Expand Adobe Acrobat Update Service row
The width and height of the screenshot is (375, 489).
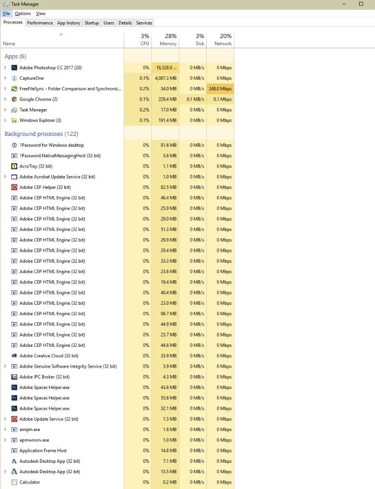tap(5, 177)
